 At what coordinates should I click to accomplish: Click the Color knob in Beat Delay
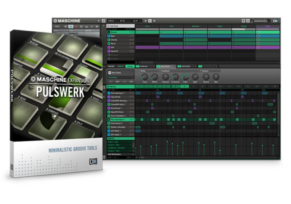pyautogui.click(x=185, y=77)
